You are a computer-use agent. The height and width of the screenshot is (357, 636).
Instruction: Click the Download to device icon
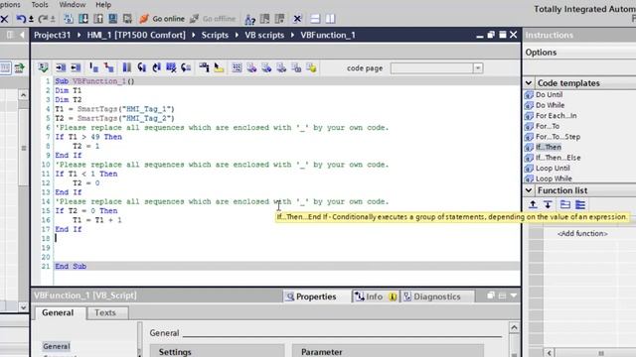(x=83, y=19)
